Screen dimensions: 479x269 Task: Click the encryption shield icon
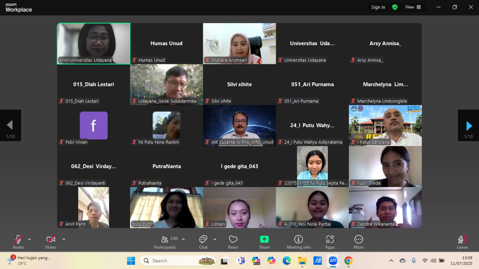(395, 7)
